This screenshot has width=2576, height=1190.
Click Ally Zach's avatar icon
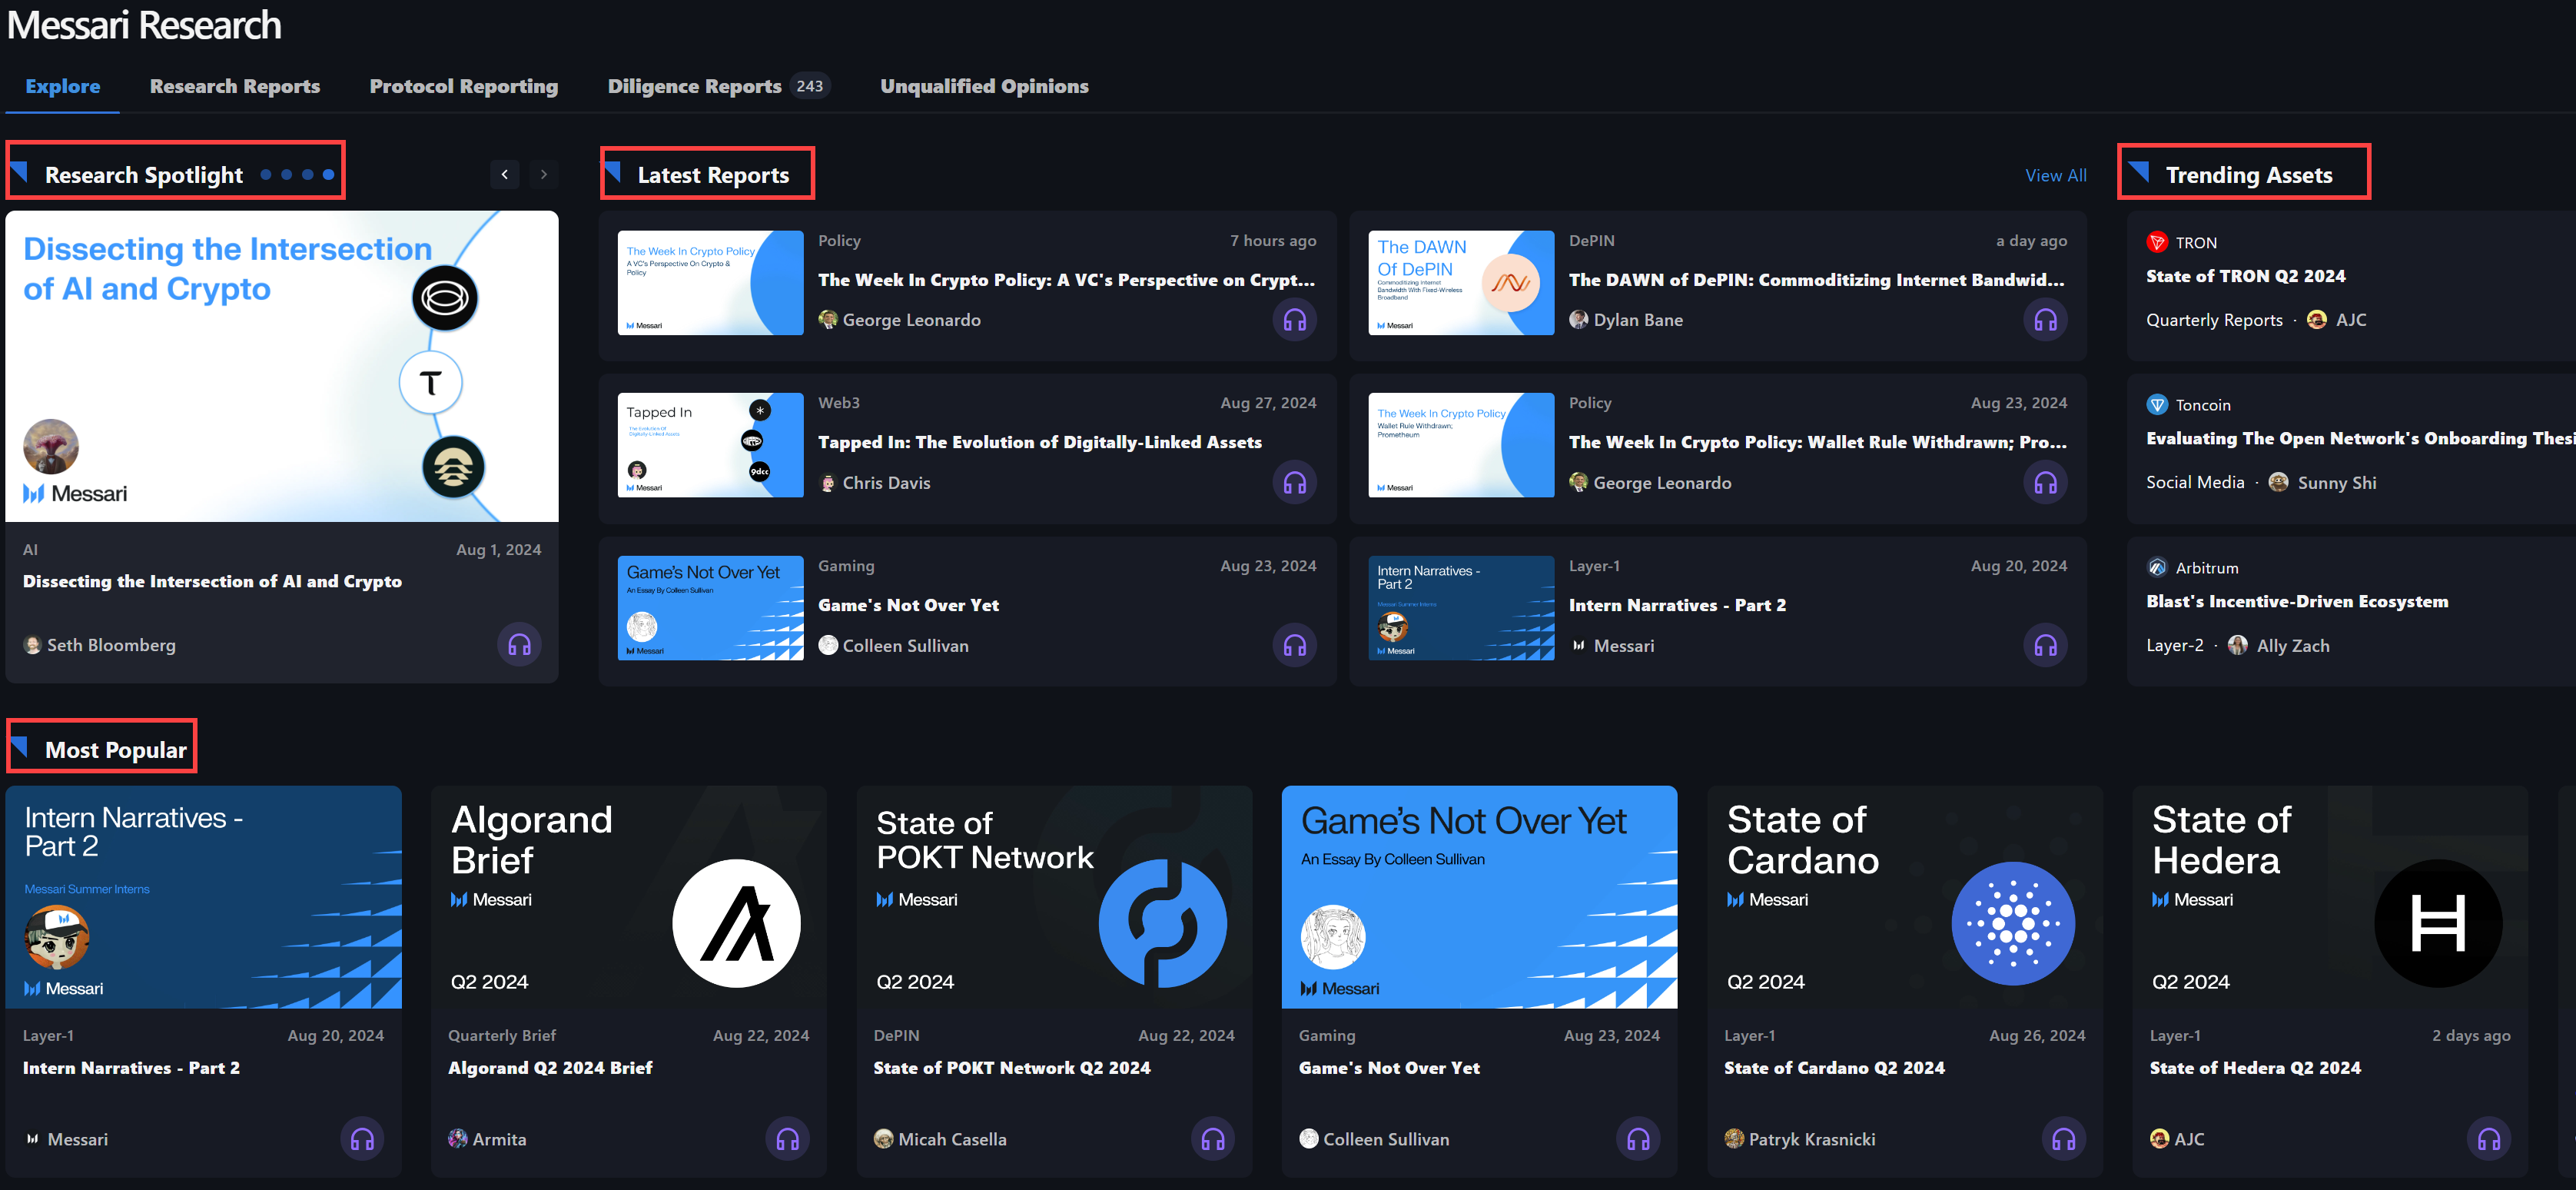pyautogui.click(x=2238, y=645)
